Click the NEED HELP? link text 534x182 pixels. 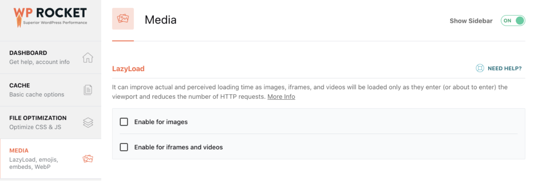point(504,68)
